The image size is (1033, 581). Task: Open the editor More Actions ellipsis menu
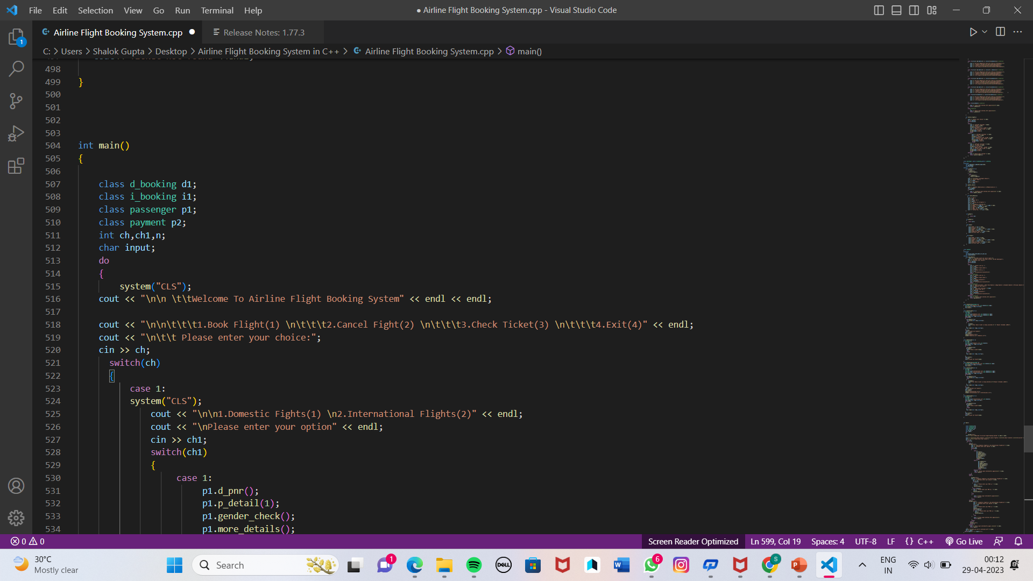[1017, 32]
